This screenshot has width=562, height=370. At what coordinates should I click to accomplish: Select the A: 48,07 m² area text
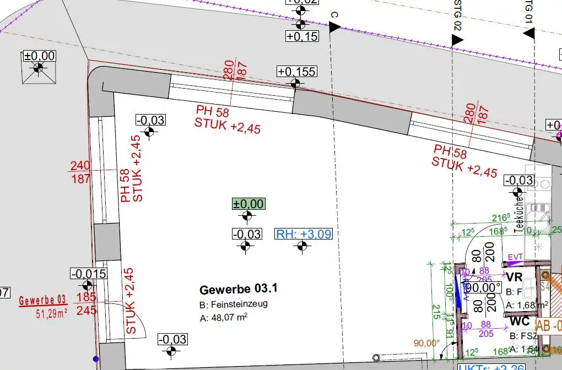(224, 318)
